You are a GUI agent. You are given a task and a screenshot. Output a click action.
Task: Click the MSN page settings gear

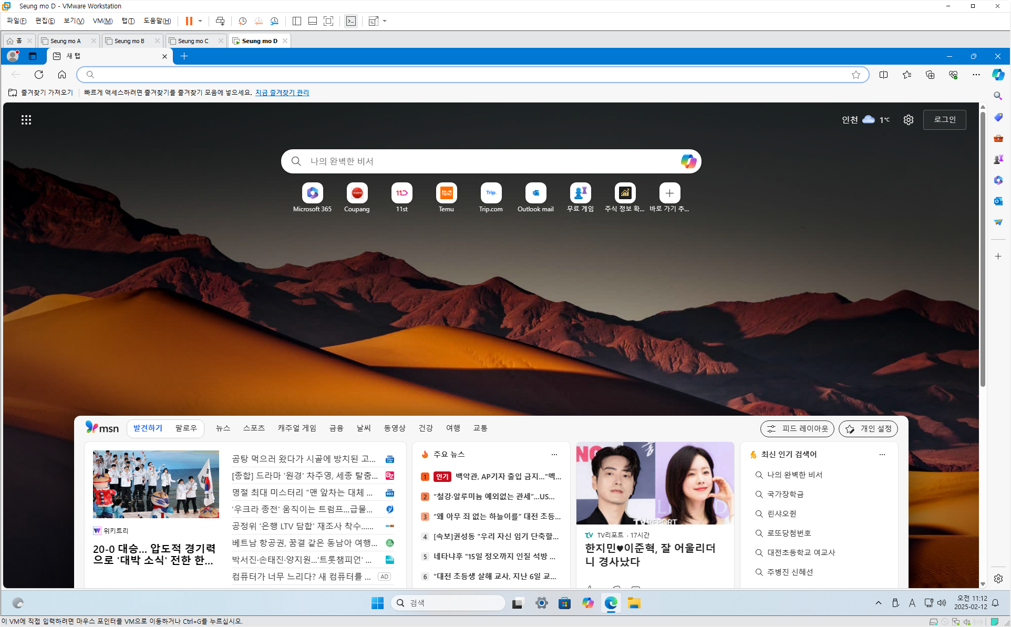pyautogui.click(x=908, y=120)
